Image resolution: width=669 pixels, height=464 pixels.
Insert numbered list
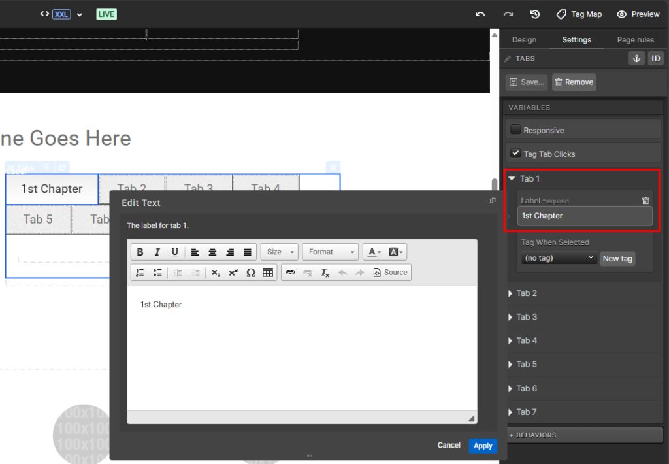pos(140,273)
